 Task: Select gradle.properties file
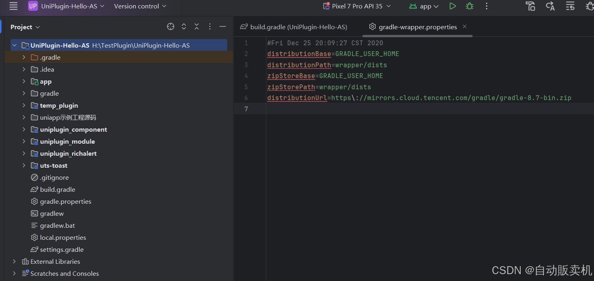point(66,201)
